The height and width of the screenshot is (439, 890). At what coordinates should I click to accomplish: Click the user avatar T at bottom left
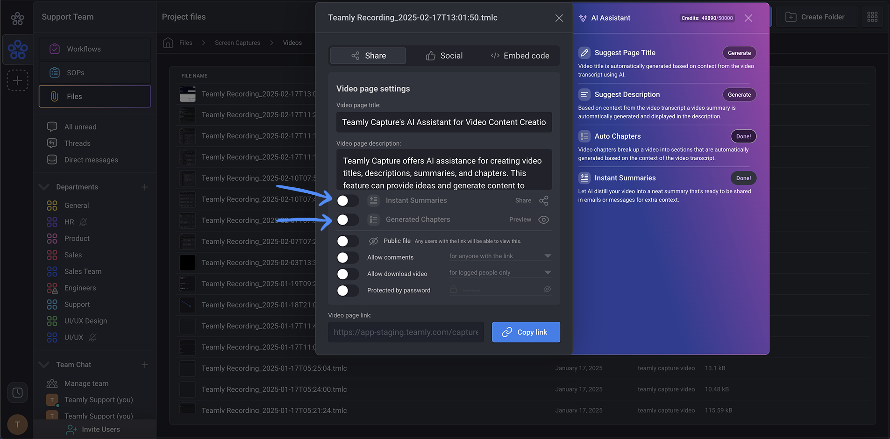17,425
